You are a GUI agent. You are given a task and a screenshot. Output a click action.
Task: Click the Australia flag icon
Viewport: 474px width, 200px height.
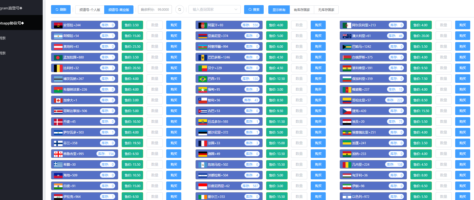pyautogui.click(x=347, y=36)
